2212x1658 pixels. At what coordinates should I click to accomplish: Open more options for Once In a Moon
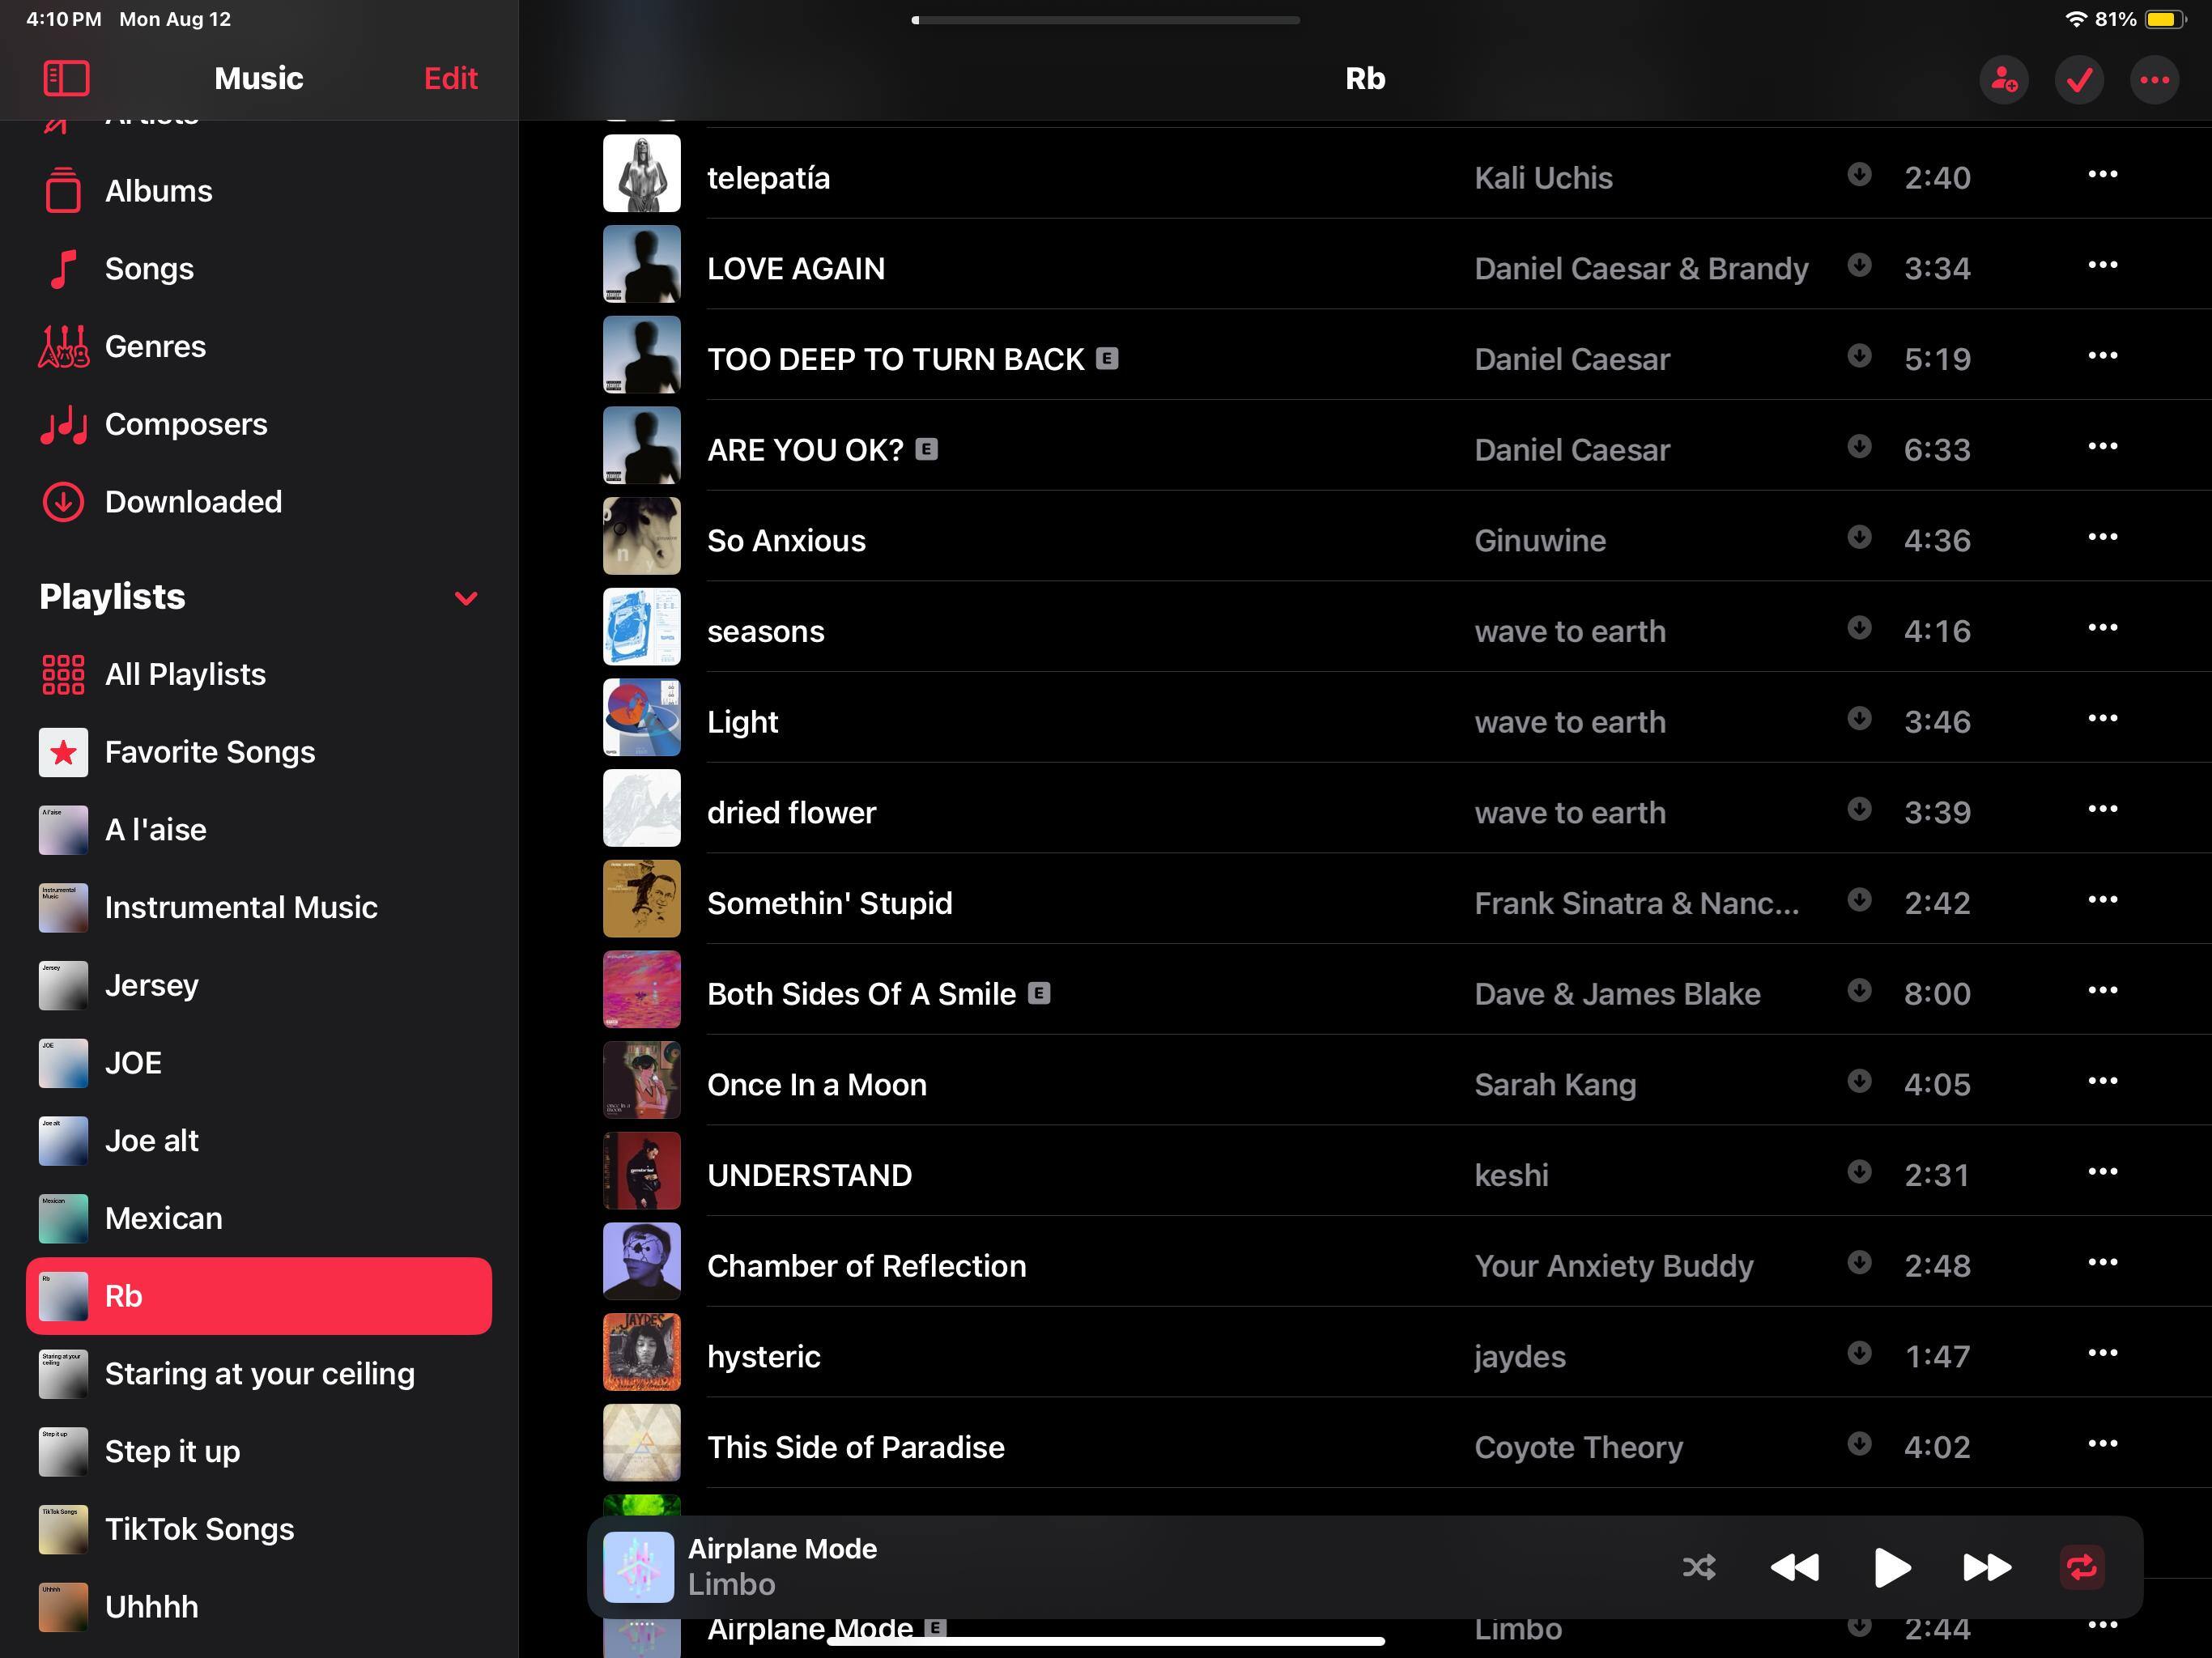point(2102,1081)
